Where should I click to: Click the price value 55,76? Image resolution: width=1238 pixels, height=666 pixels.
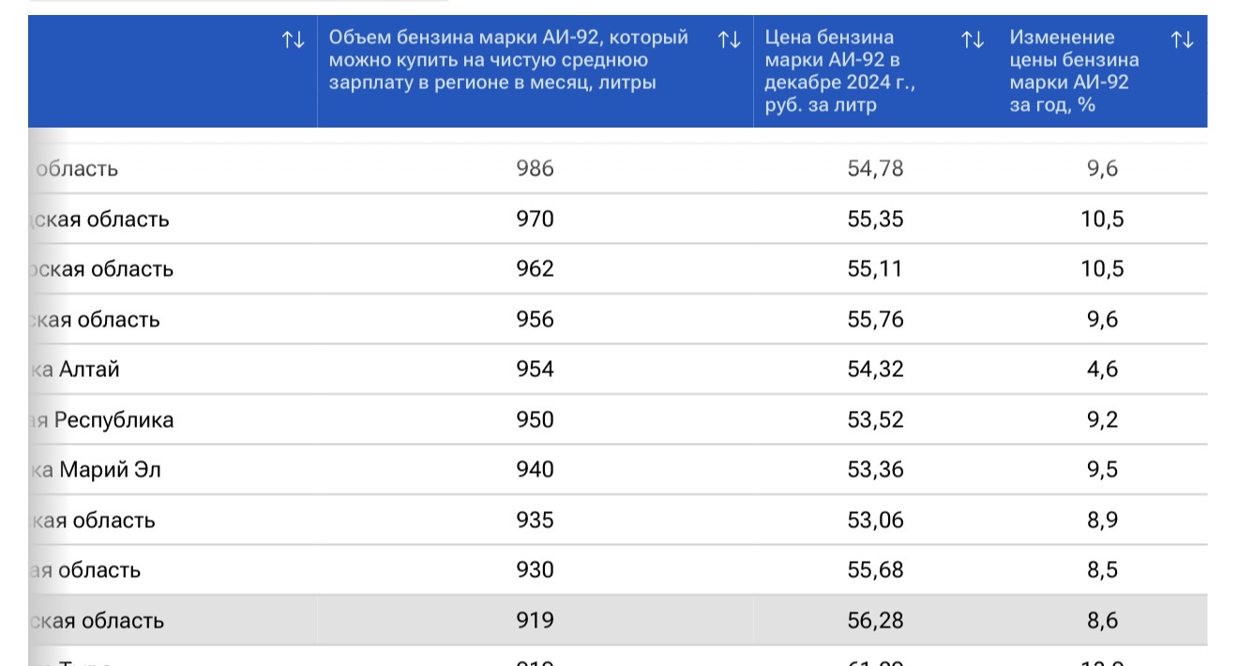coord(875,320)
